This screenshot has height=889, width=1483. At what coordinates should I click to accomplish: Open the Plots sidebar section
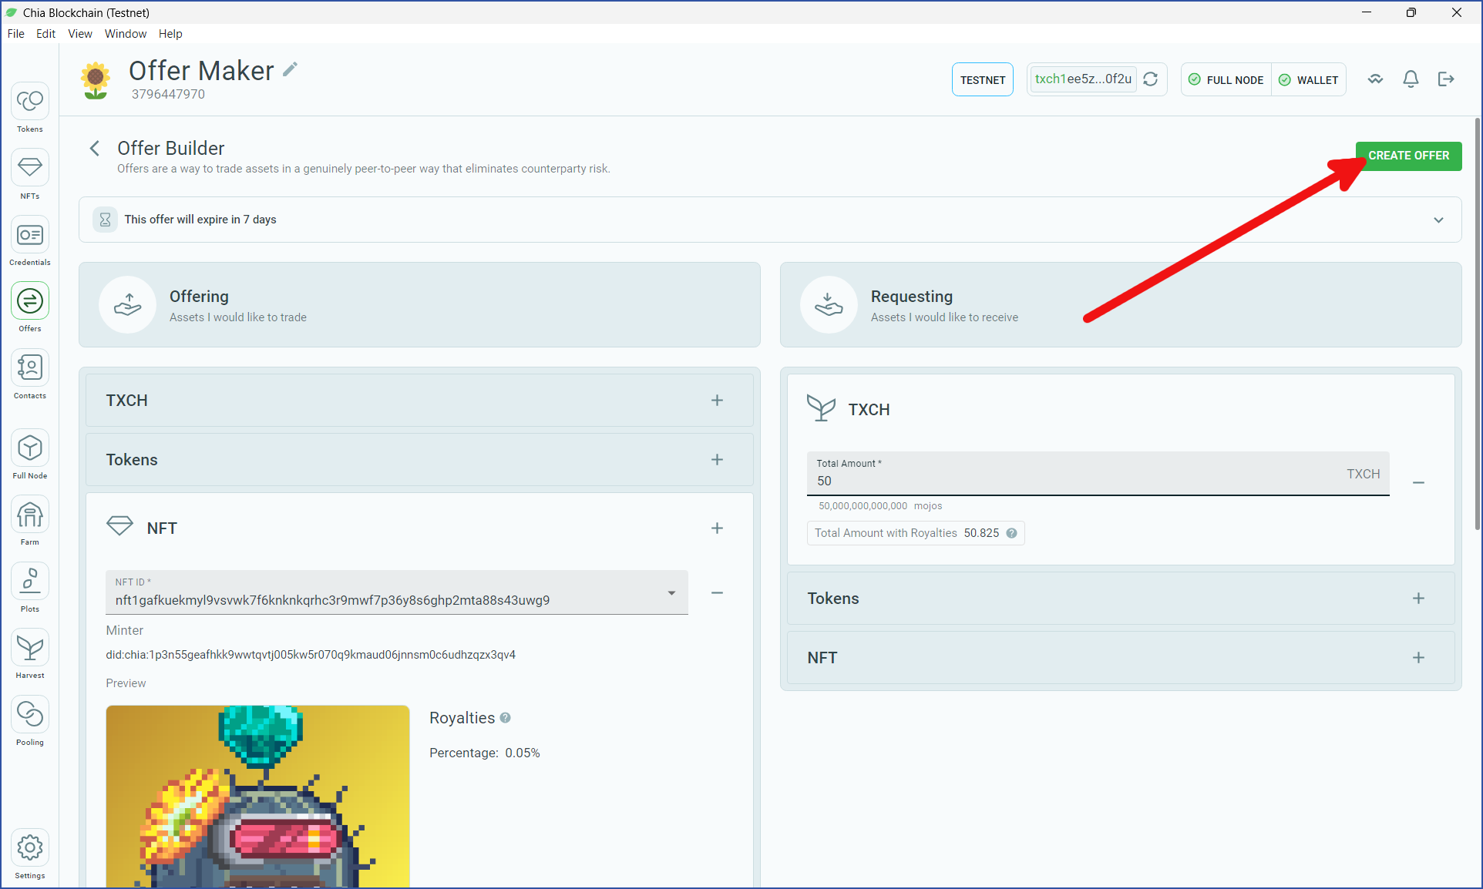click(x=30, y=588)
